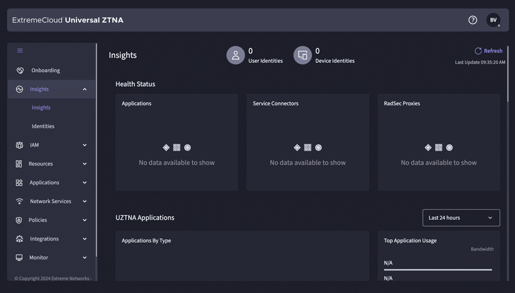Expand the Monitor menu chevron
Screen dimensions: 515x293
point(85,258)
